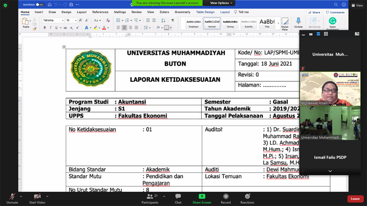Open the Review ribbon tab
Viewport: 367px width, 206px height.
(x=136, y=12)
